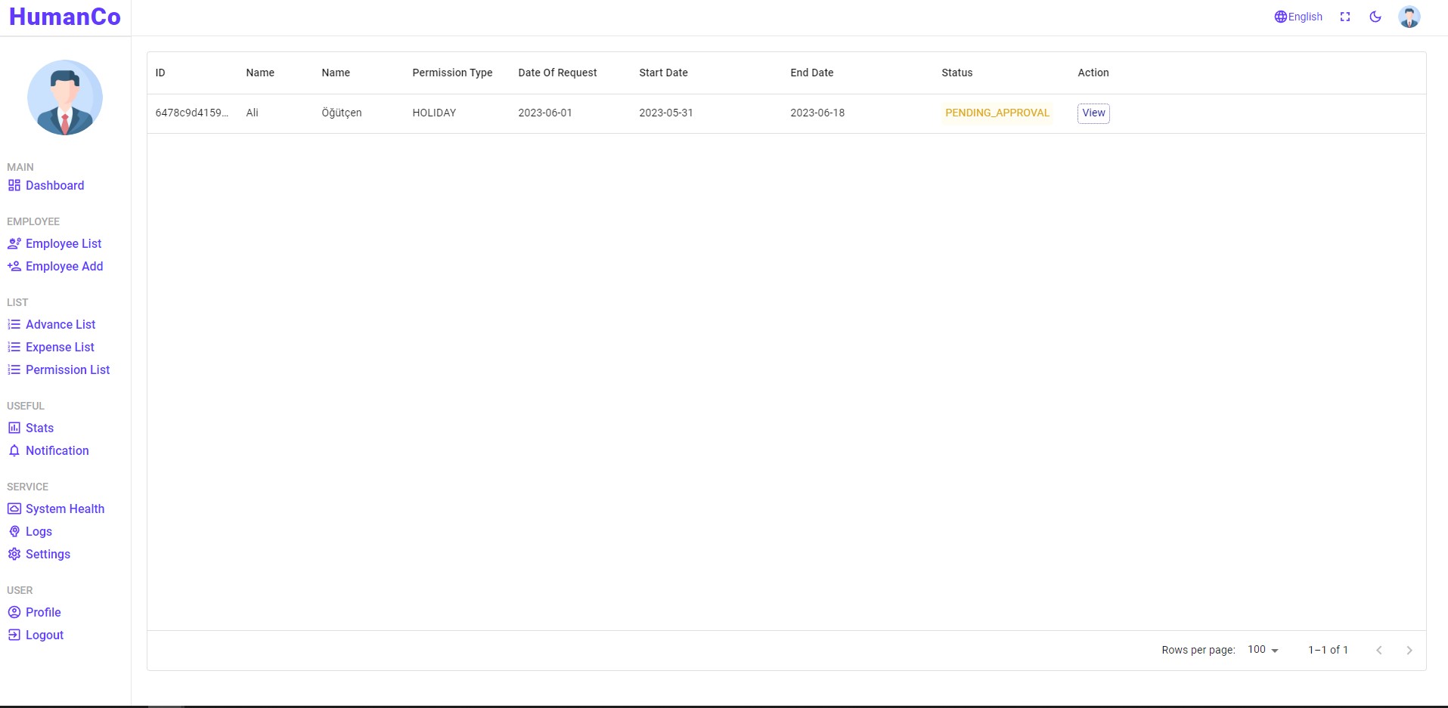Click the previous page left chevron
The width and height of the screenshot is (1448, 708).
(1379, 650)
